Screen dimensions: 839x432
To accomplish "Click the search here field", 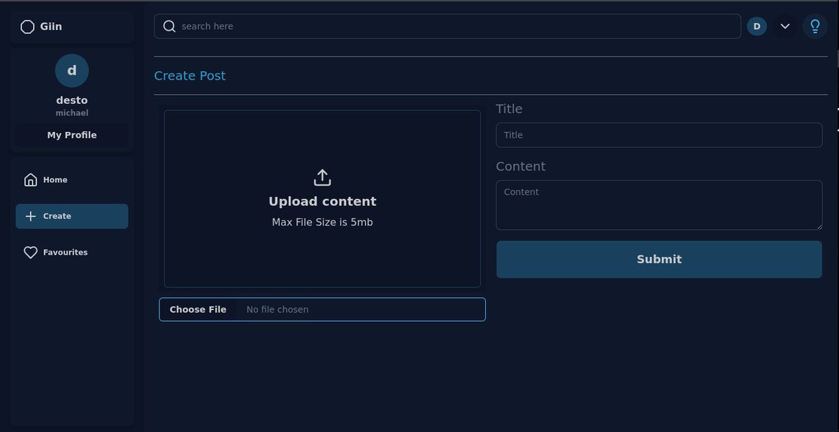I will click(x=447, y=27).
